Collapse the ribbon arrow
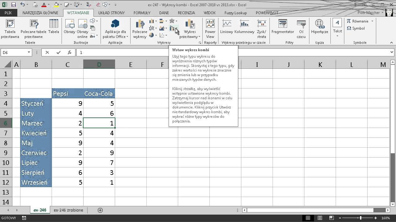This screenshot has height=222, width=396. [392, 43]
